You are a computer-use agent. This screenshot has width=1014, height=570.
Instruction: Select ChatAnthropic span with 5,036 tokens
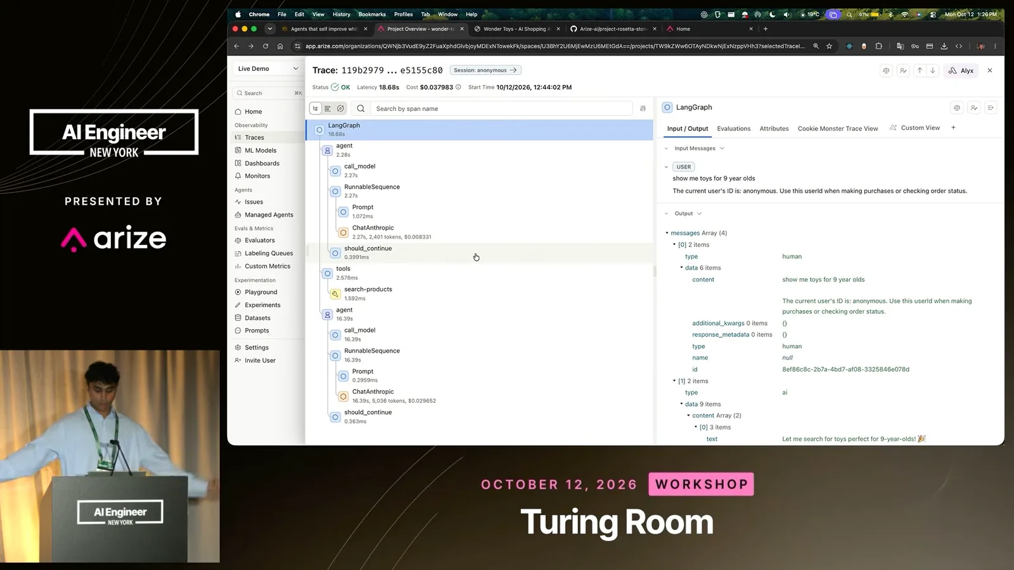pyautogui.click(x=480, y=396)
